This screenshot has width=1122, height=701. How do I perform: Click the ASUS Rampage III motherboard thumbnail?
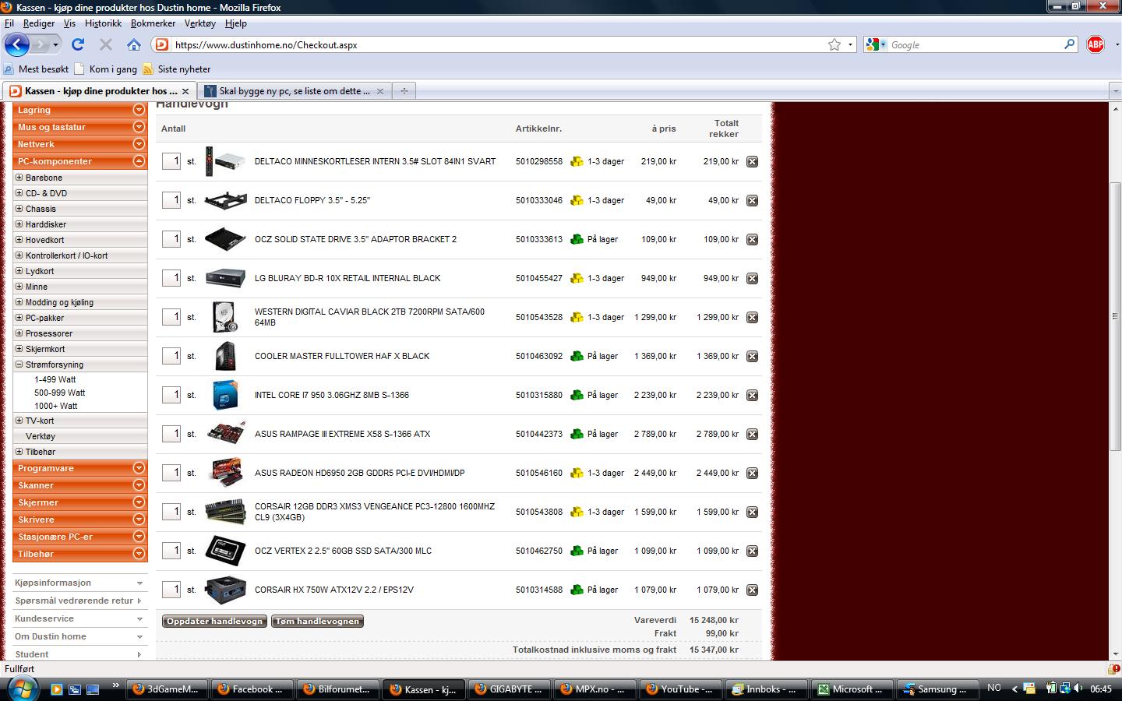226,434
